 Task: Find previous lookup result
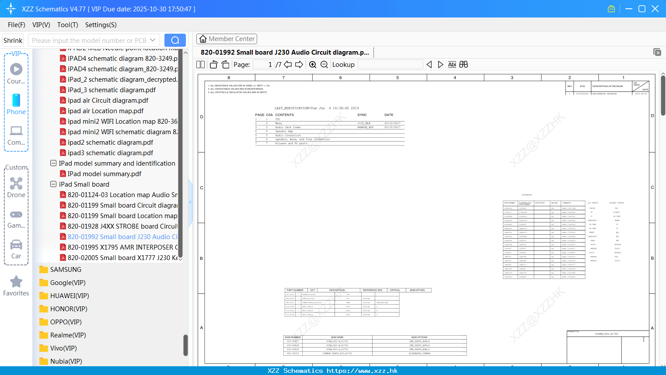(x=429, y=64)
